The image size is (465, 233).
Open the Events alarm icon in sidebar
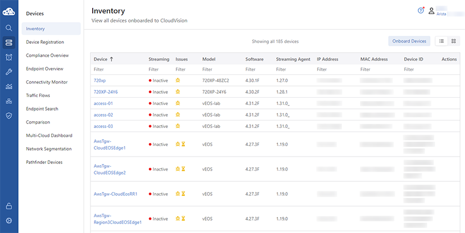[x=9, y=57]
